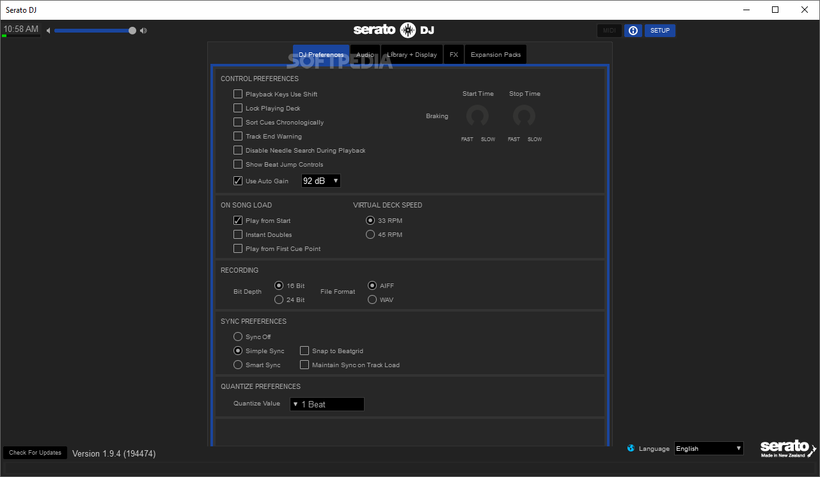Enable Show Beat Jump Controls
Screen dimensions: 820x477
(238, 164)
